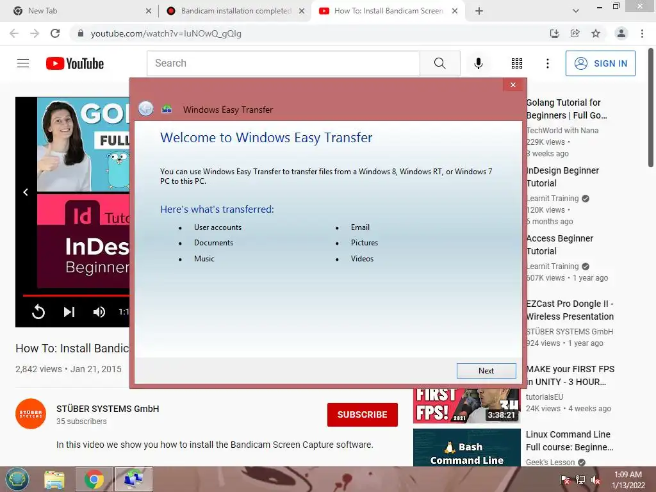Click the SUBSCRIBE button

point(363,414)
